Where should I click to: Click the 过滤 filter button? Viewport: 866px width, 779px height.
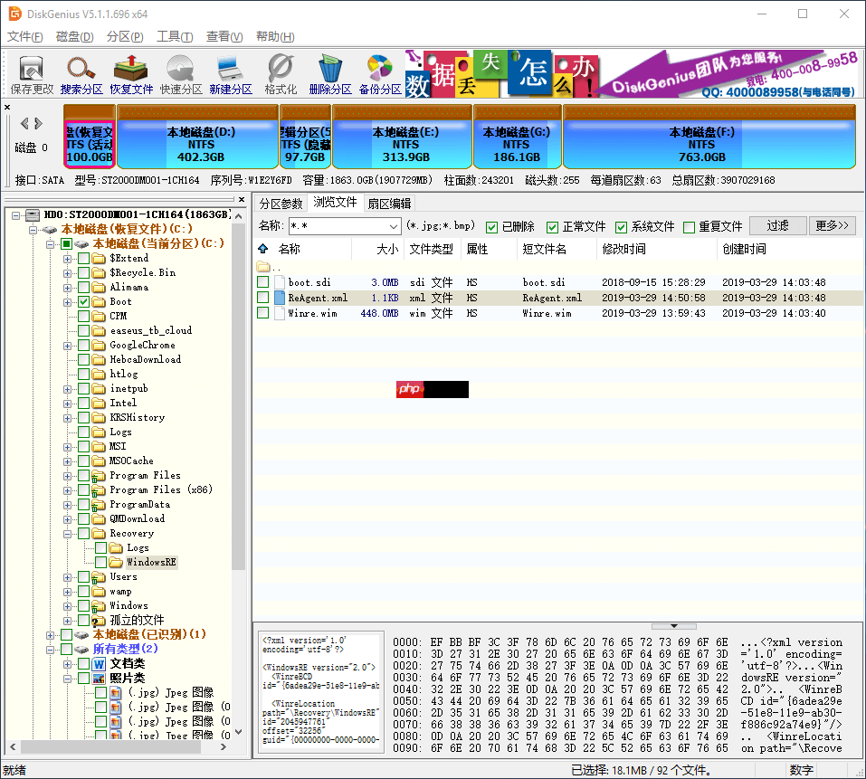[x=777, y=226]
